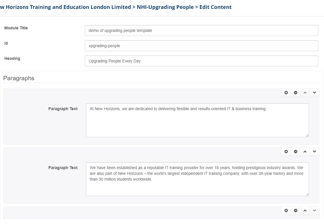Click the third paragraph's add button
Image resolution: width=324 pixels, height=224 pixels.
tap(286, 210)
